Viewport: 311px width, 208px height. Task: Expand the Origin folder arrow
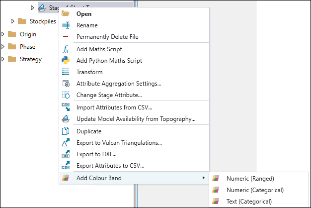(3, 34)
